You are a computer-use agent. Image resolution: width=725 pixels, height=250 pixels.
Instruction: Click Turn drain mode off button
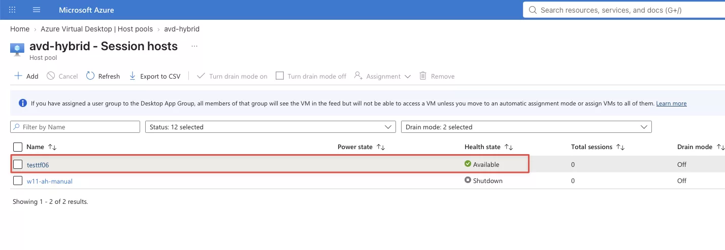(x=311, y=76)
